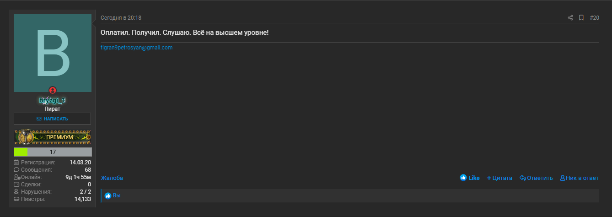612x217 pixels.
Task: Click the speech bubble icon beside Сообщения
Action: [16, 170]
